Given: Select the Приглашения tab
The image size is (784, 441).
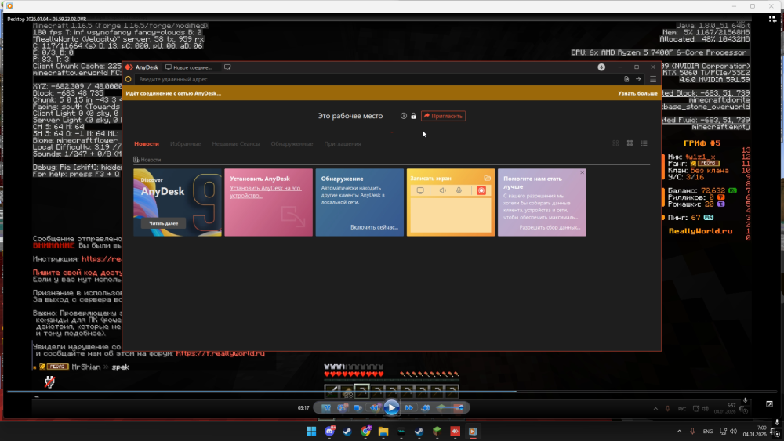Looking at the screenshot, I should [343, 144].
